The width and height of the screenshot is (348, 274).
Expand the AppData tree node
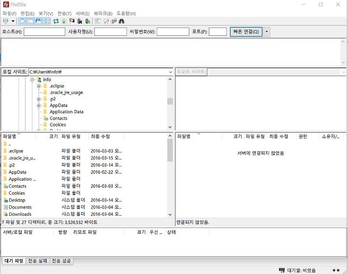39,106
